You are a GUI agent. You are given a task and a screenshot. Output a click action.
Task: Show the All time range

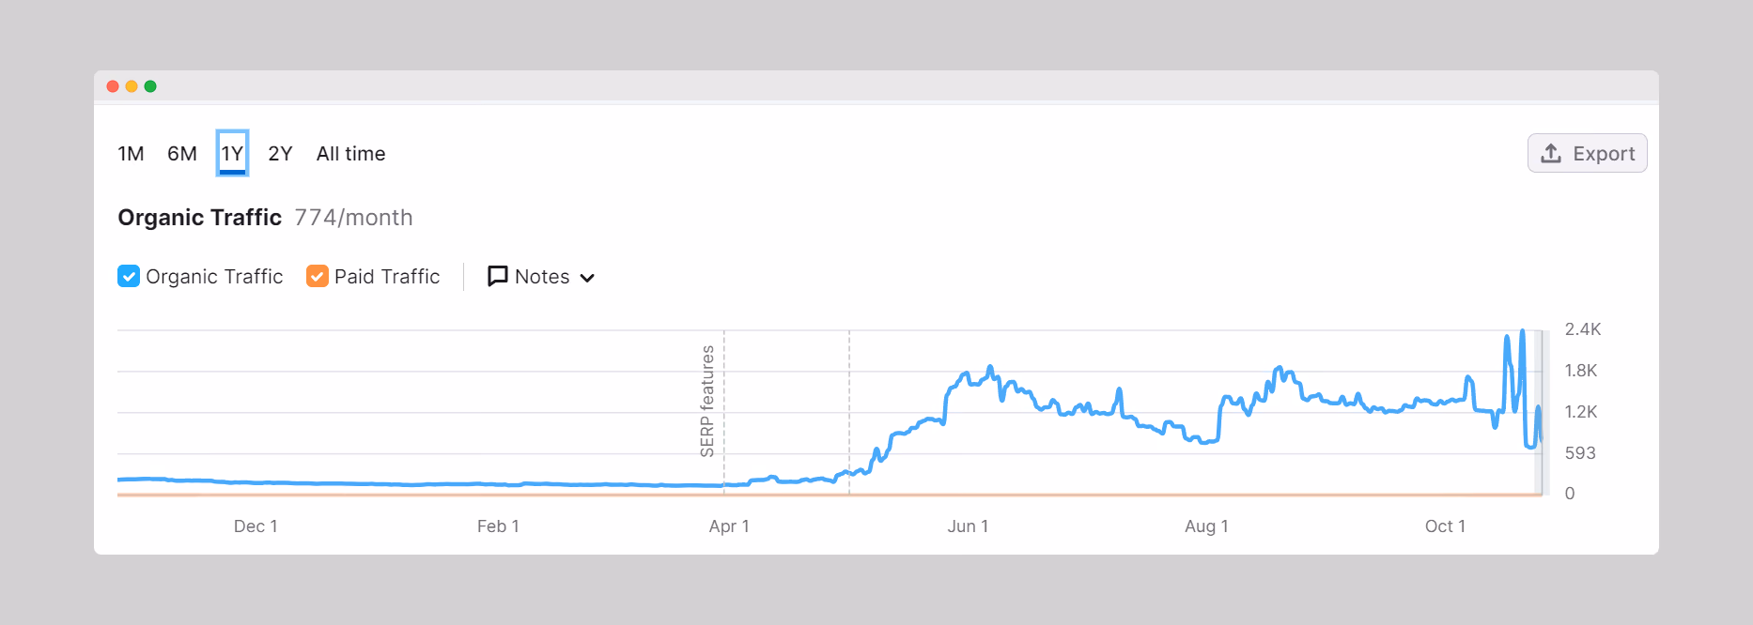coord(350,154)
